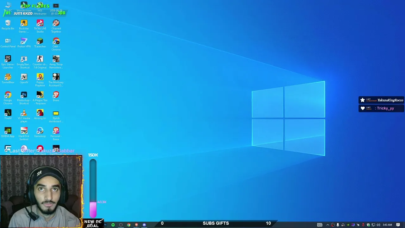This screenshot has width=405, height=228.
Task: Click the microphone tray icon
Action: (x=338, y=225)
